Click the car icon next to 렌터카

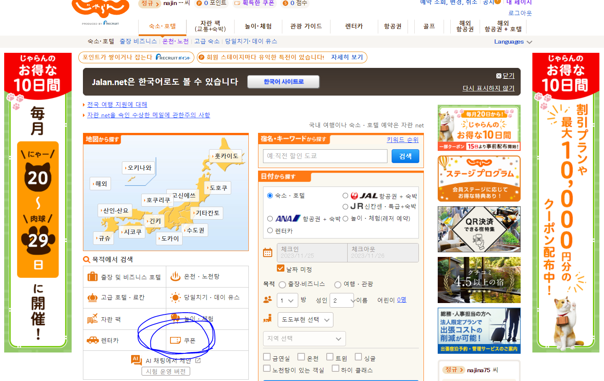93,340
